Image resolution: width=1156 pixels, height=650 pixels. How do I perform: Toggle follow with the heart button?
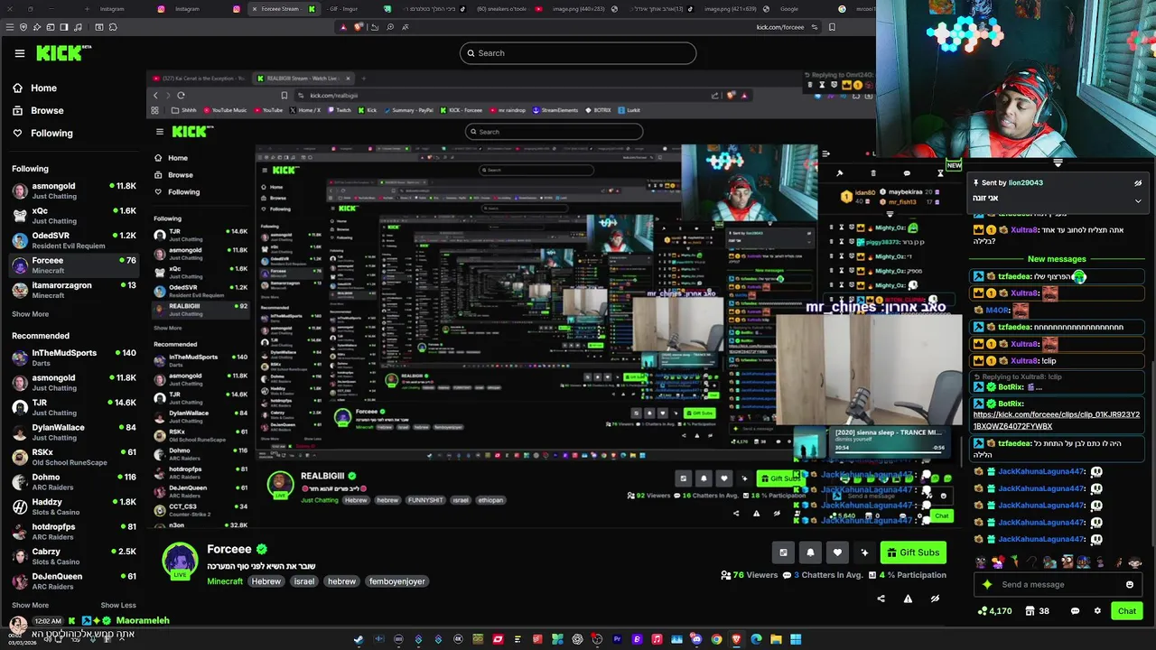(837, 552)
